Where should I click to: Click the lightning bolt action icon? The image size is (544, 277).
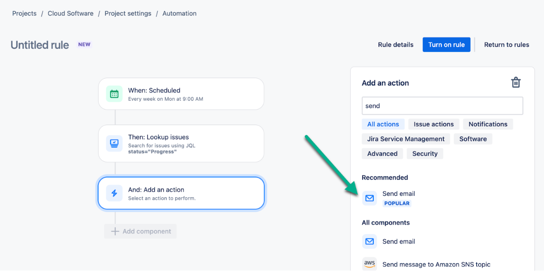click(x=114, y=193)
